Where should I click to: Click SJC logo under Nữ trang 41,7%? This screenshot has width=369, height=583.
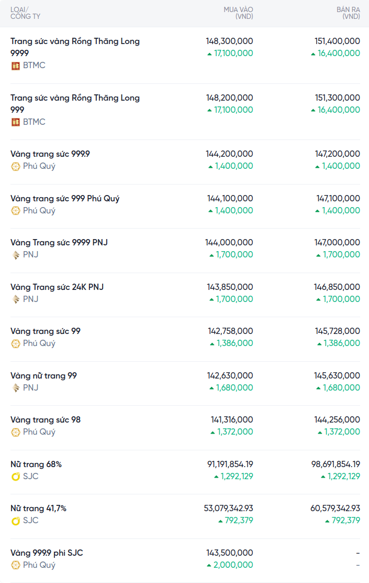click(x=16, y=521)
